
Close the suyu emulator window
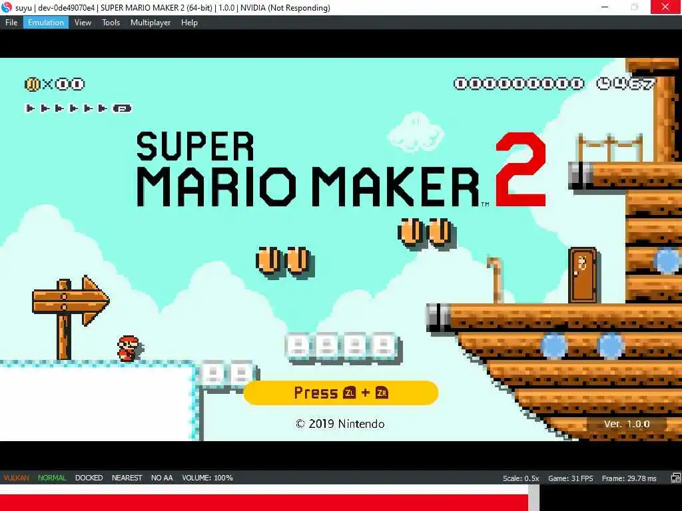click(x=665, y=7)
